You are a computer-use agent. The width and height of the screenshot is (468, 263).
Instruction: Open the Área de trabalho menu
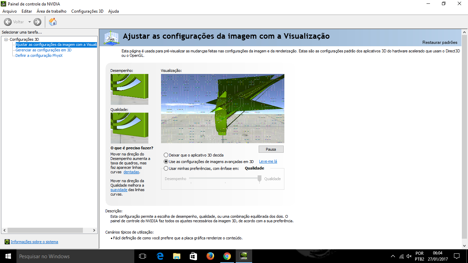coord(51,11)
